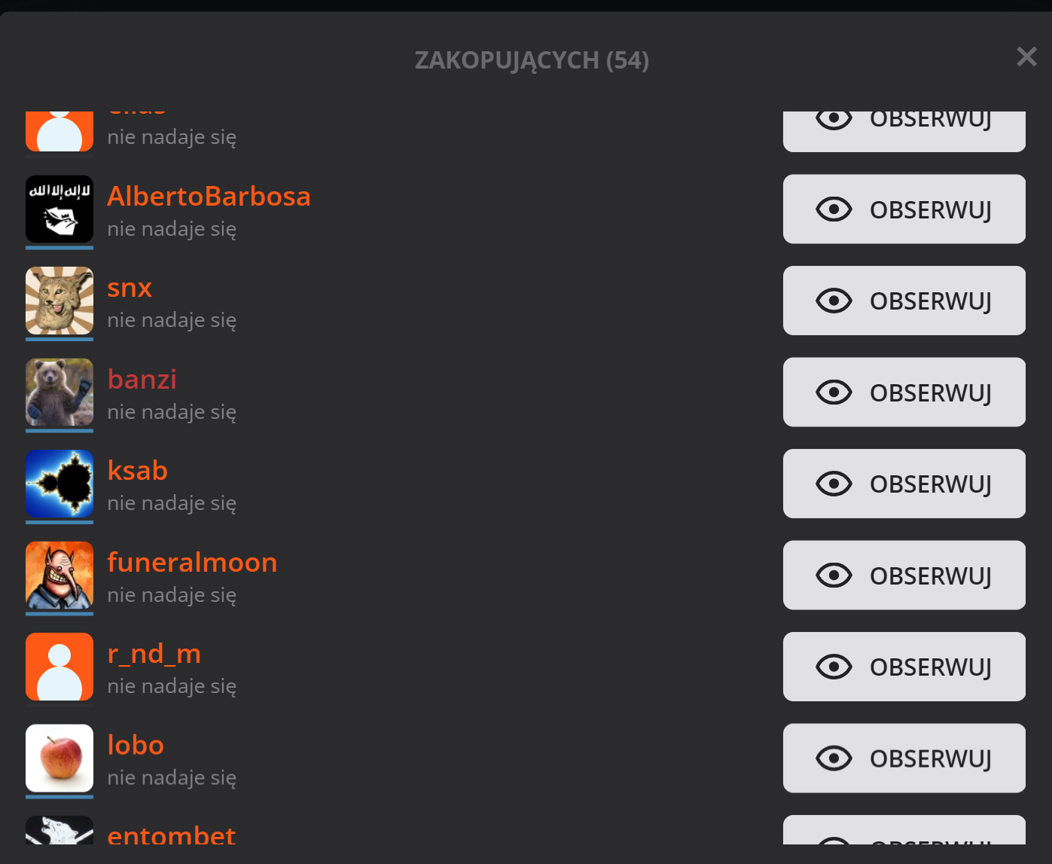Open snx's lynx avatar

59,301
